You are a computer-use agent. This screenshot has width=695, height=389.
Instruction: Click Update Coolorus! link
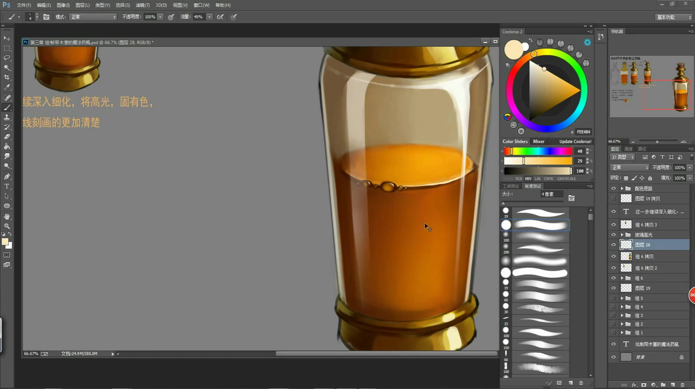pyautogui.click(x=575, y=141)
